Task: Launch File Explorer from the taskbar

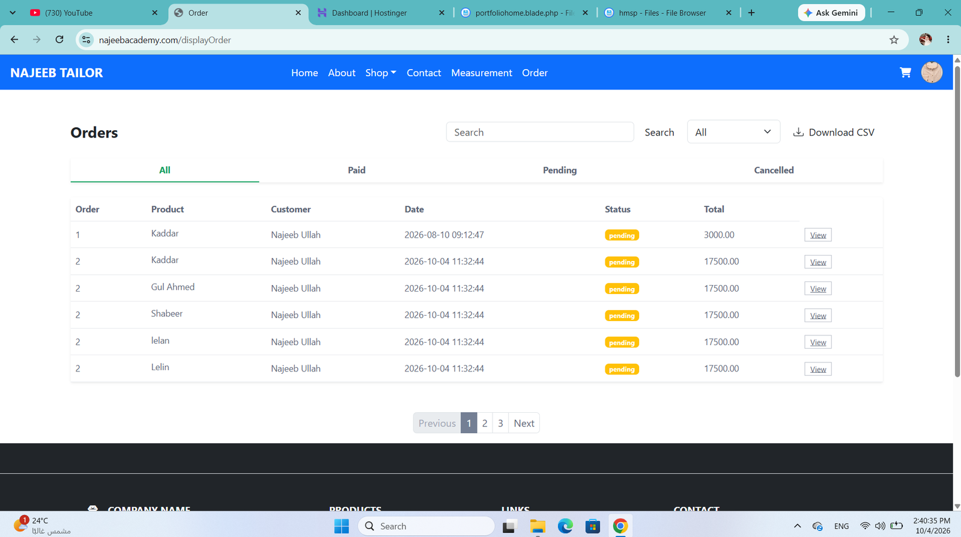Action: [x=538, y=526]
